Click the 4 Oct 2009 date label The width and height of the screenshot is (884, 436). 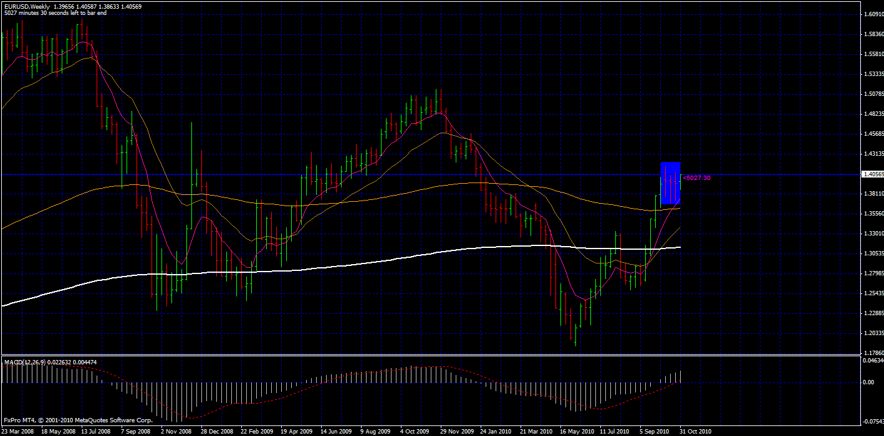pyautogui.click(x=415, y=431)
